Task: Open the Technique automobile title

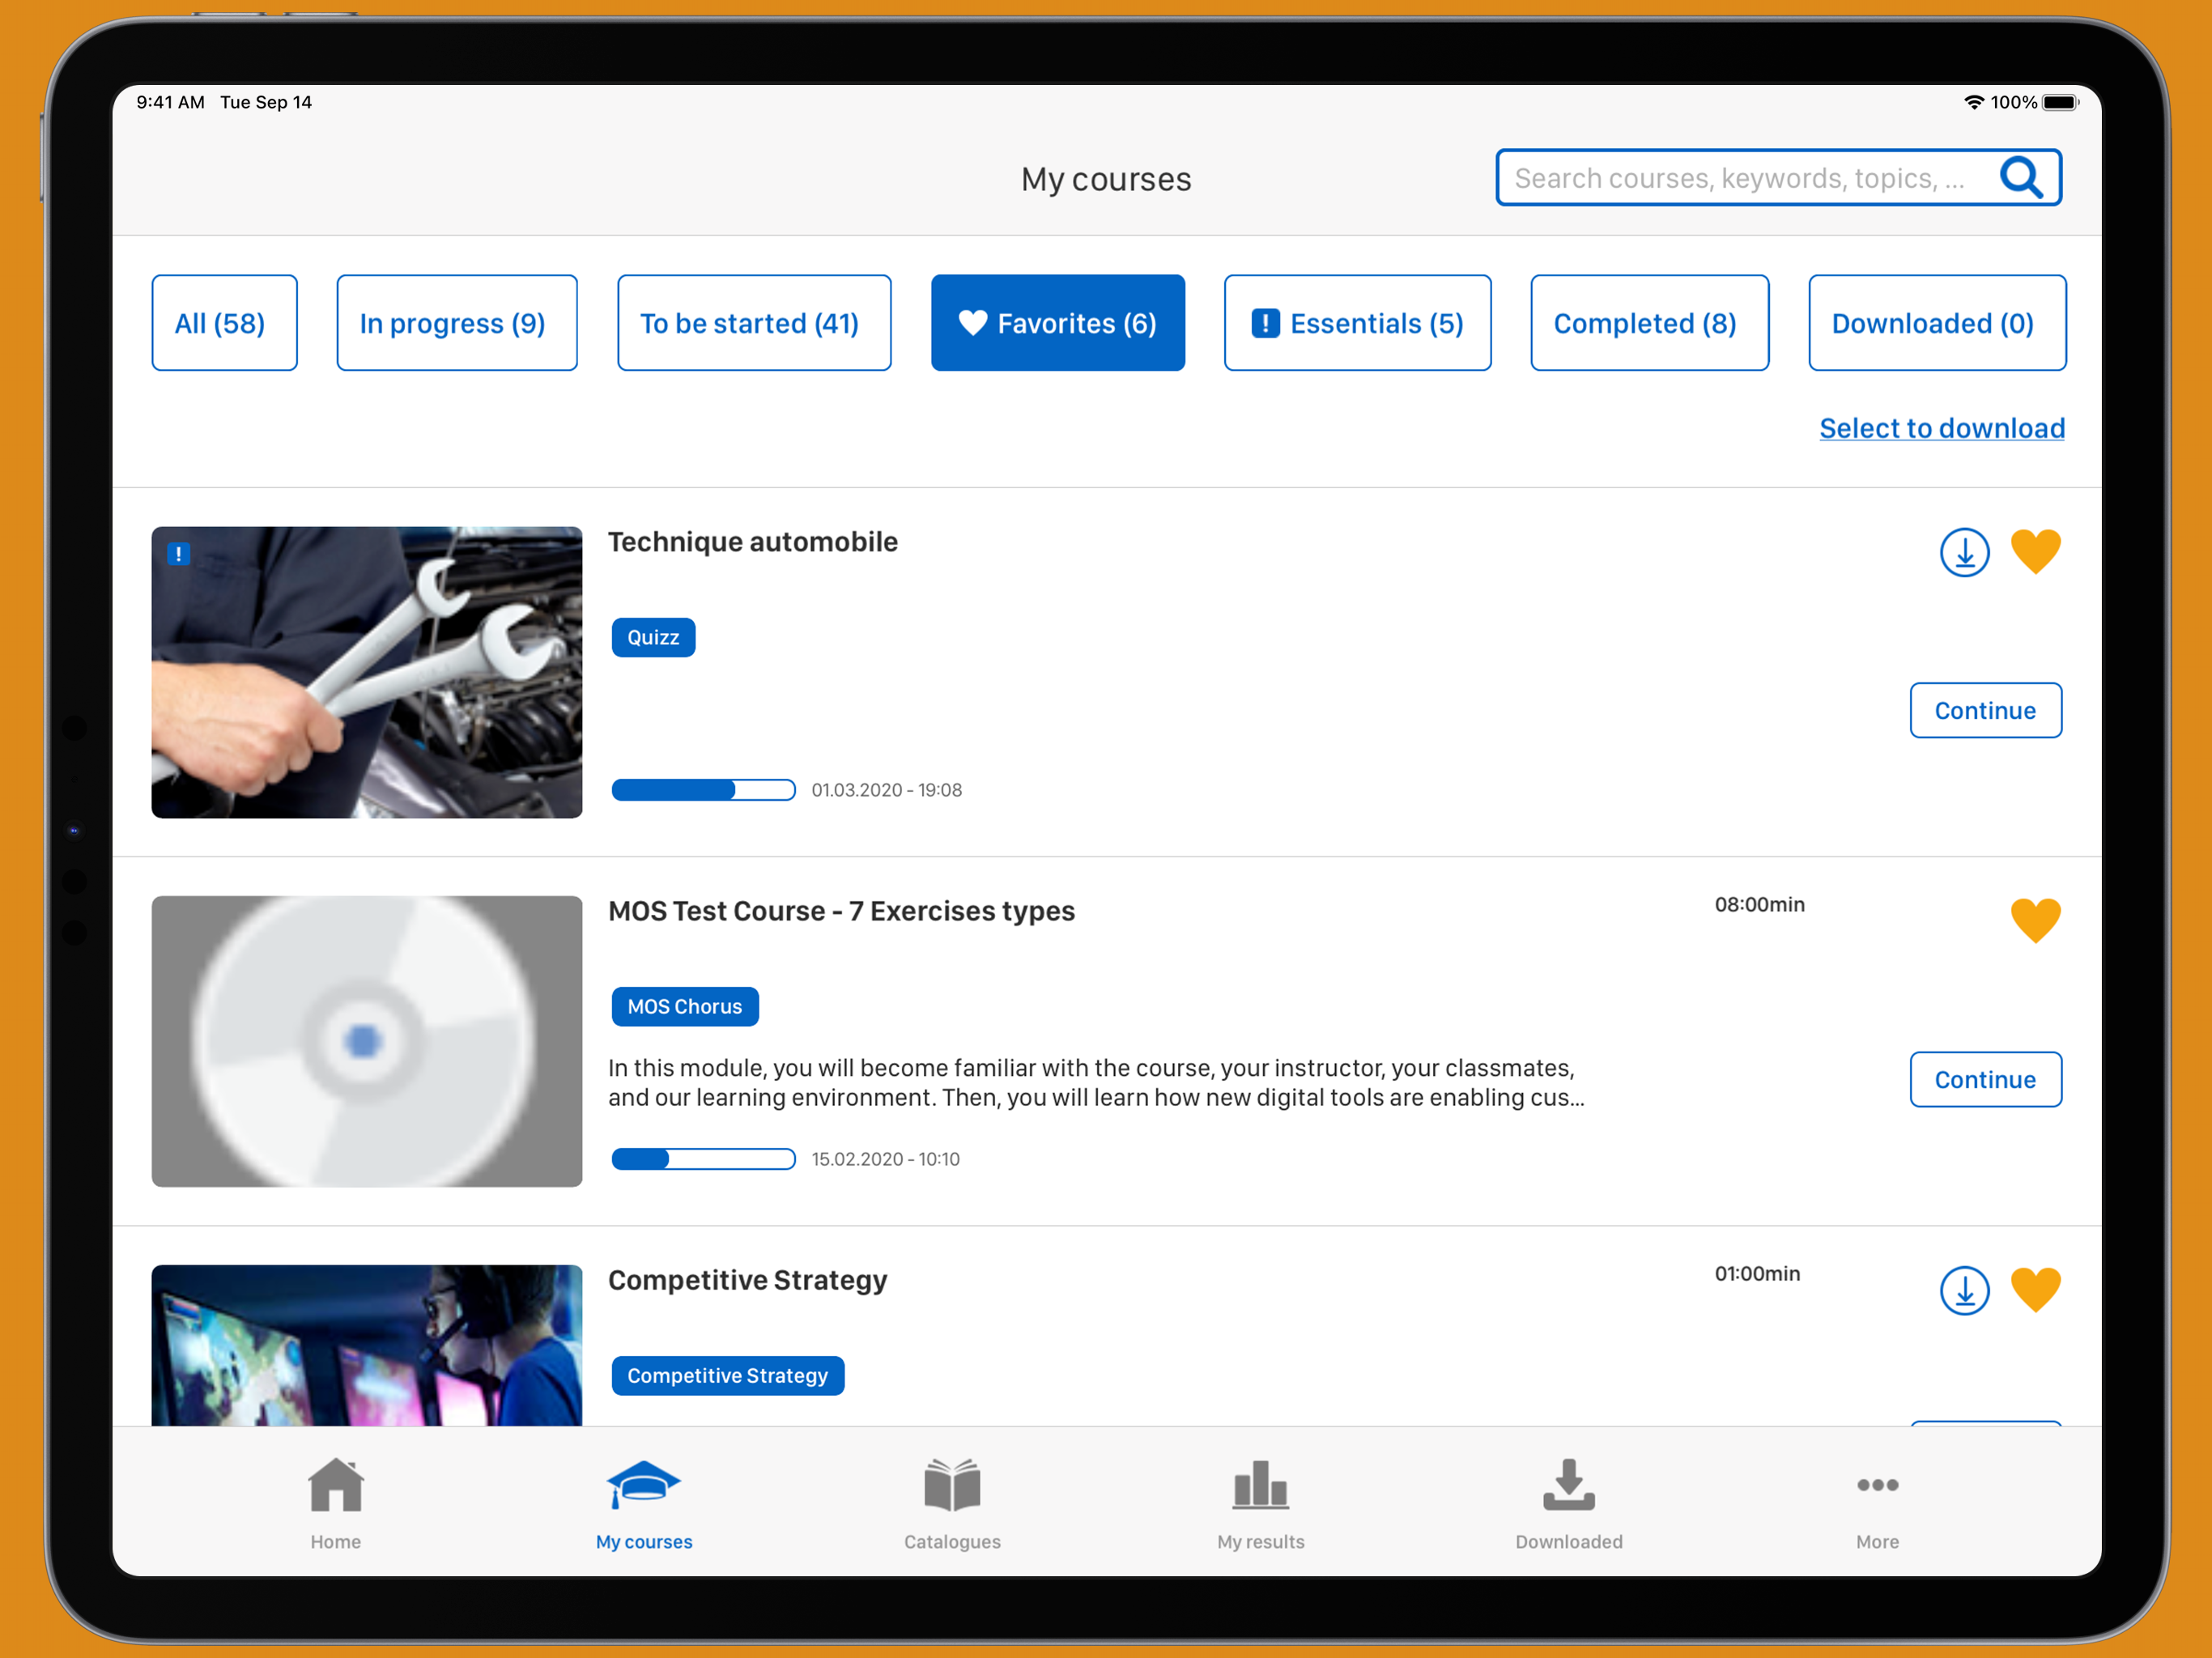Action: click(x=753, y=542)
